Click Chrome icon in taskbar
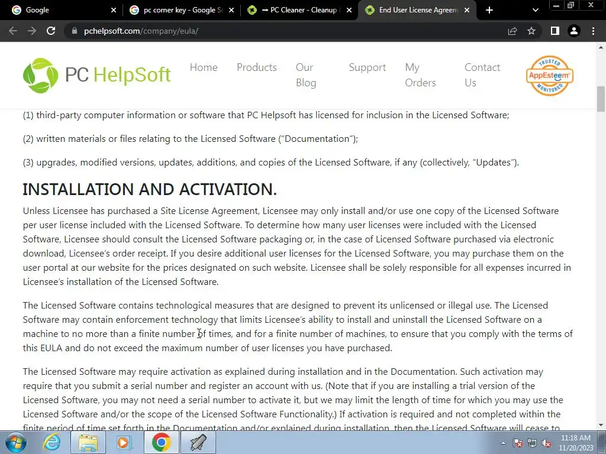 click(161, 442)
